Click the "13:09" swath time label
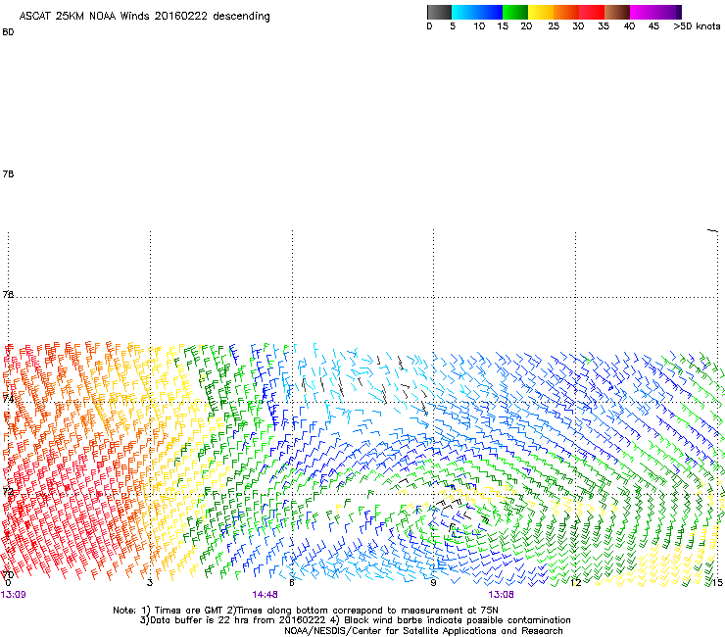The image size is (725, 637). (x=14, y=595)
